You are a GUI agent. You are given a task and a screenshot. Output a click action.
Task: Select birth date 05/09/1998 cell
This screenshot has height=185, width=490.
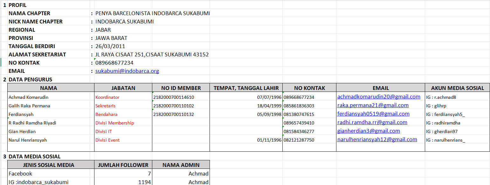[246, 114]
